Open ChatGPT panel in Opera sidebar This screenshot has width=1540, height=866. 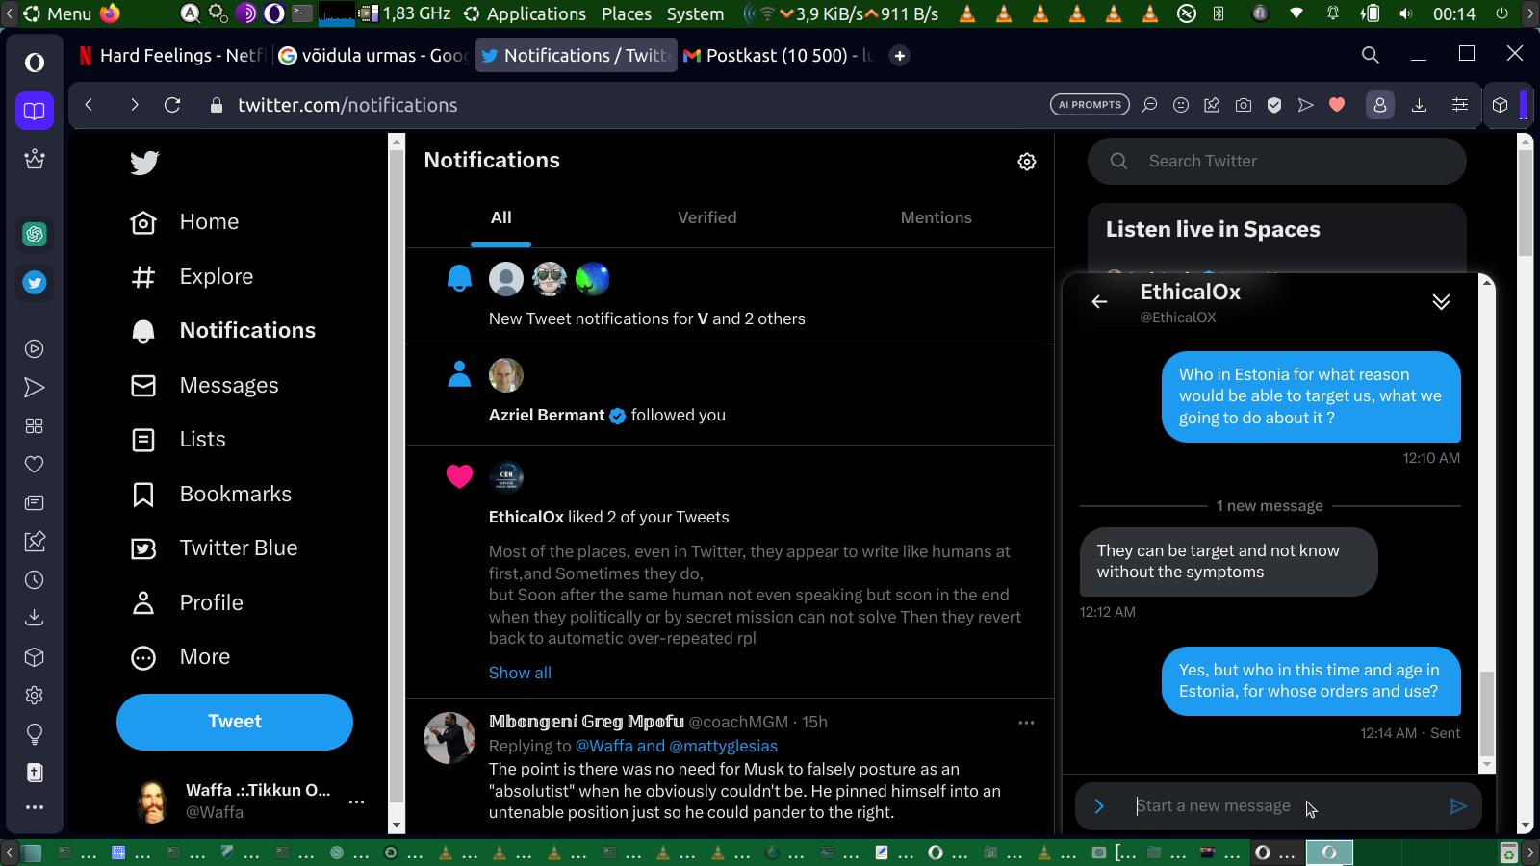pos(35,234)
